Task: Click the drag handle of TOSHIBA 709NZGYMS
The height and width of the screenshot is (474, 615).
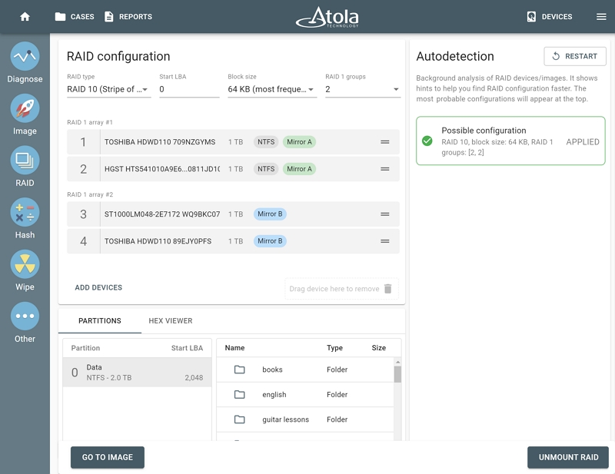Action: coord(385,142)
